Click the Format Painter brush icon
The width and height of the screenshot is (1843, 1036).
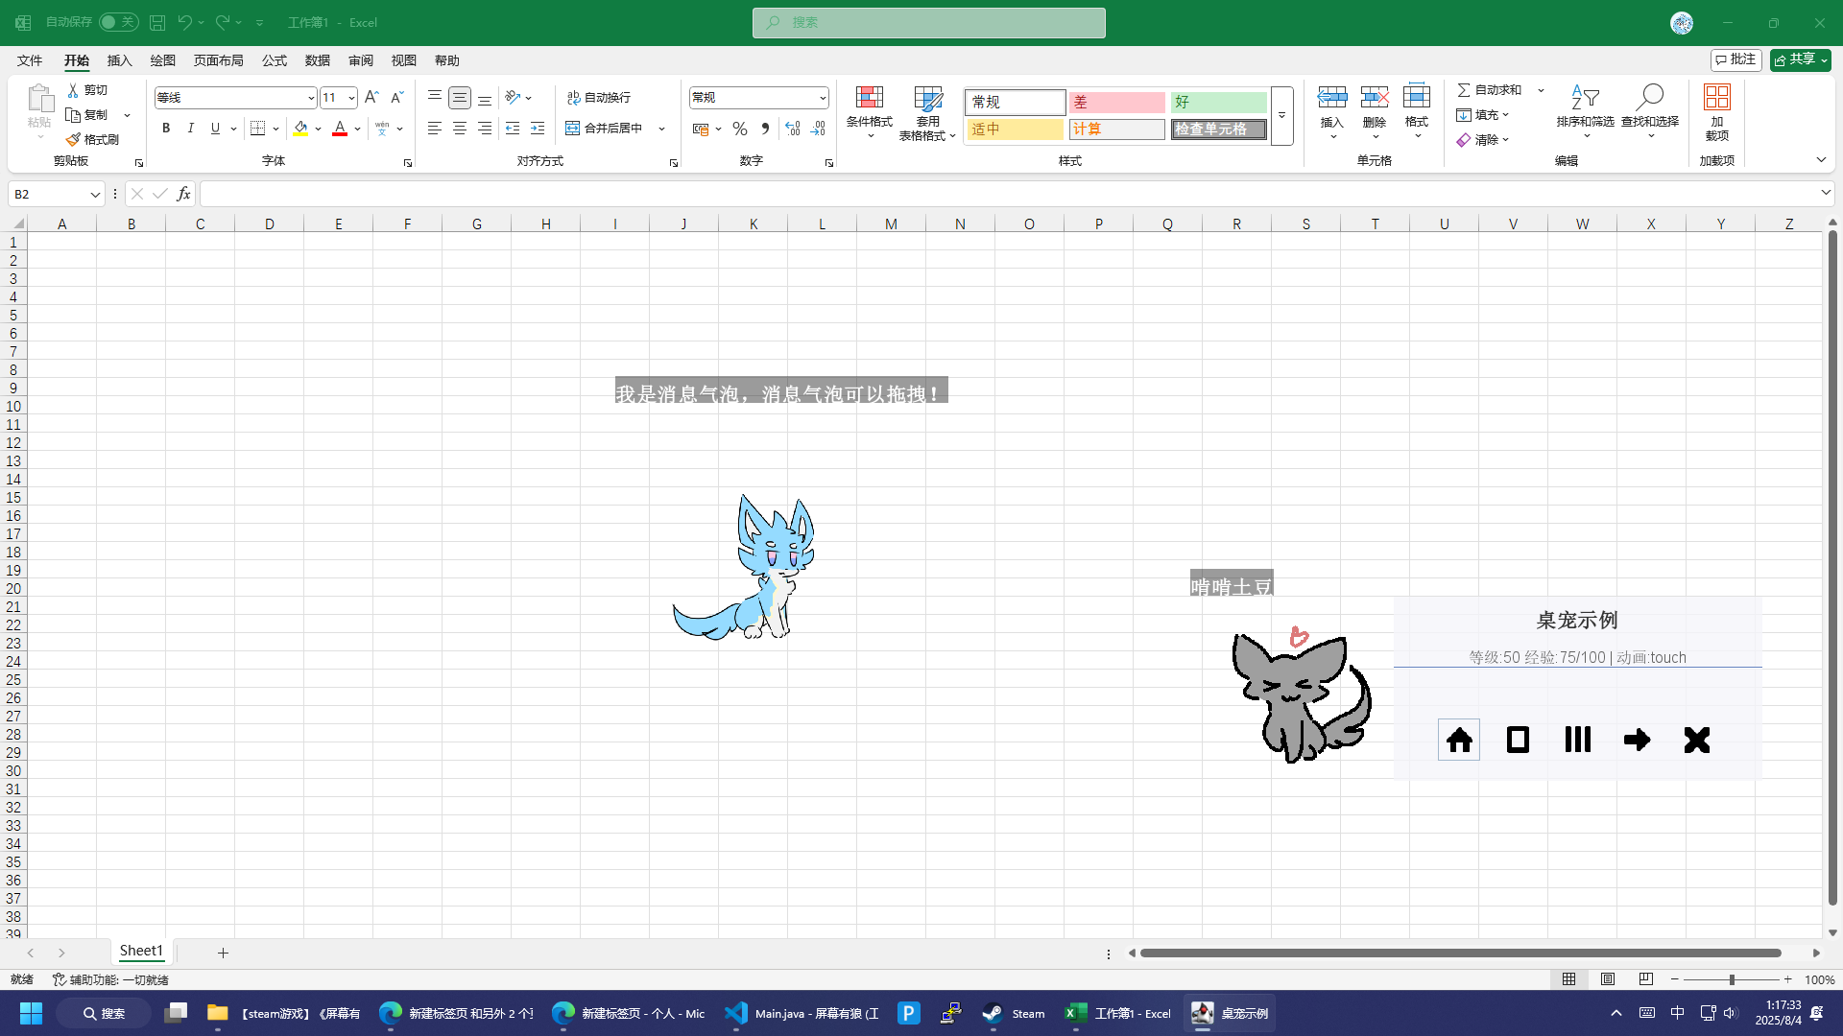(x=74, y=140)
